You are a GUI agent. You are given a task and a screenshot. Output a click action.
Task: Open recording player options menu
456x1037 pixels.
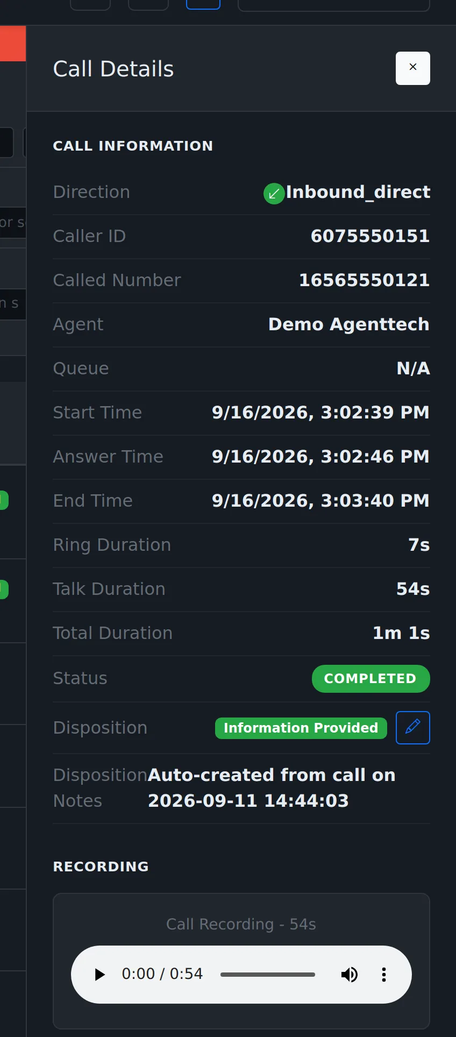click(384, 975)
